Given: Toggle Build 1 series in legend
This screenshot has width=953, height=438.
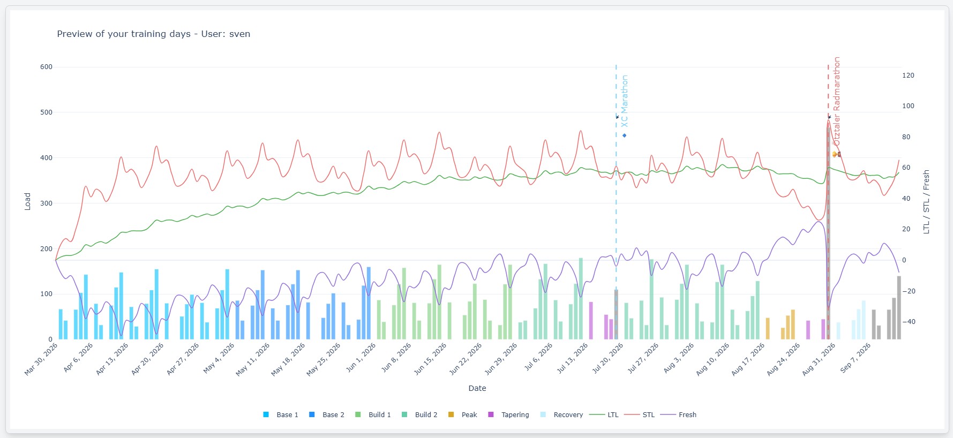Looking at the screenshot, I should coord(373,414).
